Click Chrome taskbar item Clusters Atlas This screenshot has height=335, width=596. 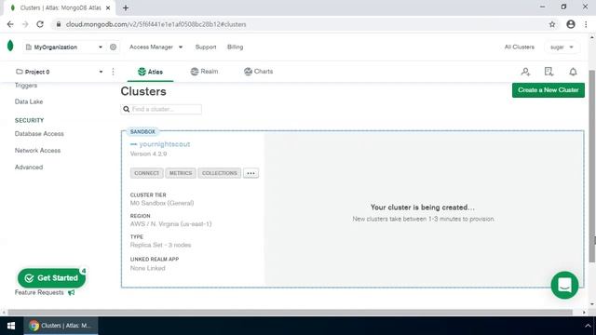tap(61, 326)
